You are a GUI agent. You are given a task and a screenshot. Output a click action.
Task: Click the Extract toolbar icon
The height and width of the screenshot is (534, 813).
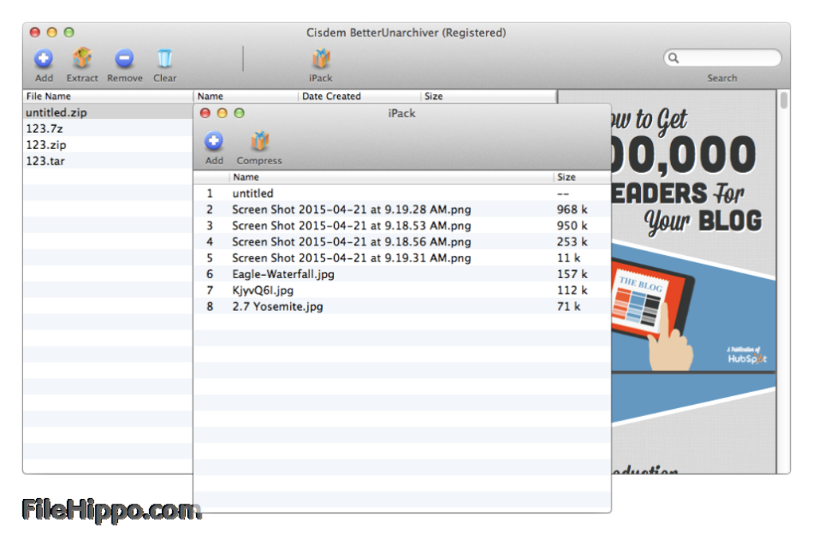click(82, 58)
